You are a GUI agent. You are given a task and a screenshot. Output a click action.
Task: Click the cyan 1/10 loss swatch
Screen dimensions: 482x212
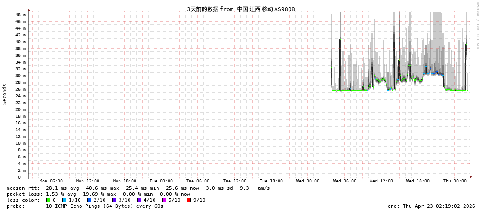click(x=64, y=200)
